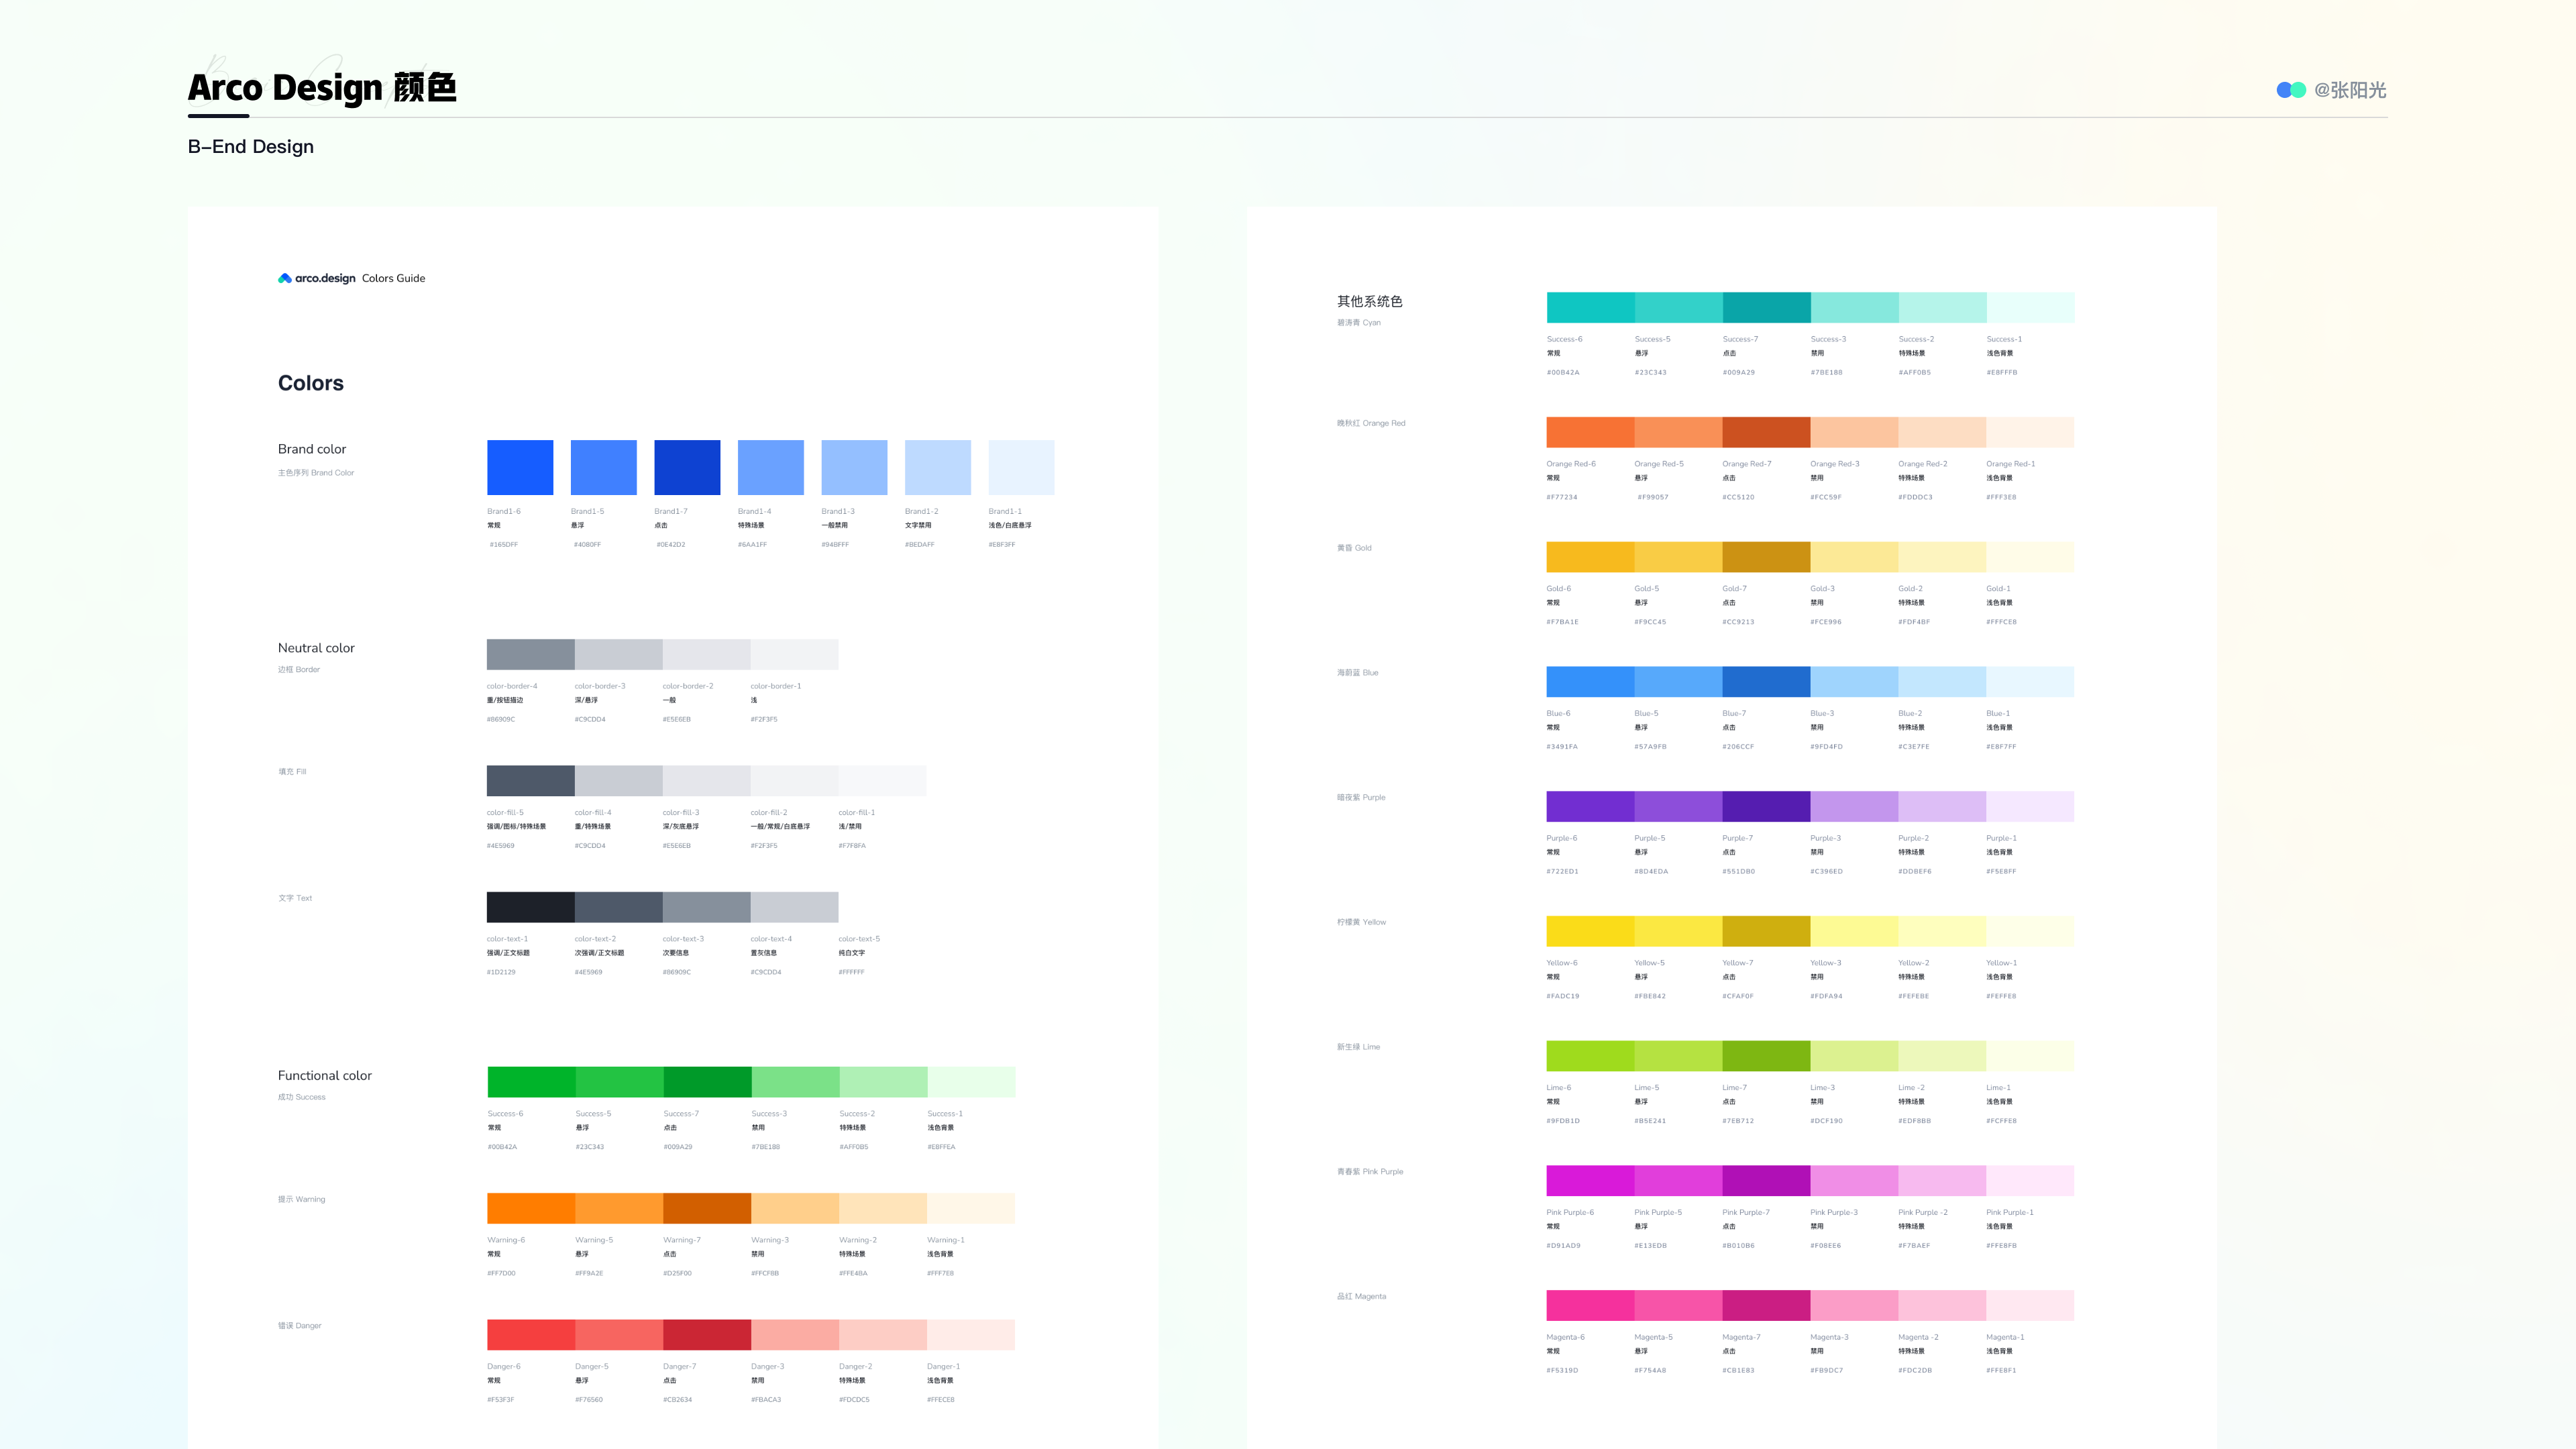Pick the Brand1-2 swatch
This screenshot has height=1449, width=2576.
click(x=938, y=467)
